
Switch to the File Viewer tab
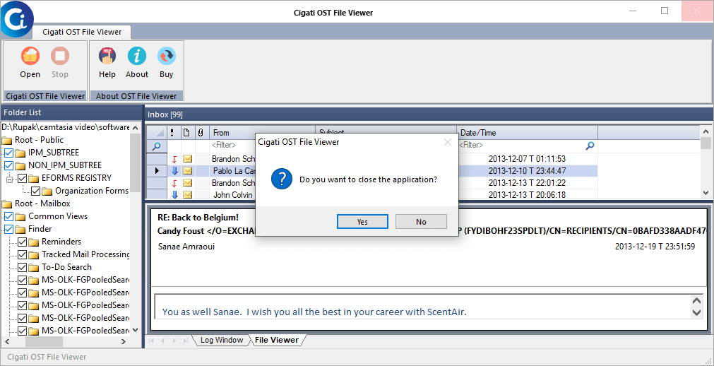coord(277,340)
